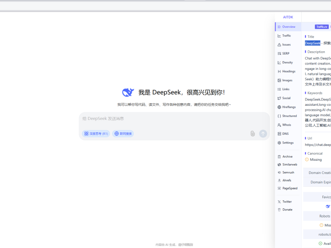Click the Robots row label
Viewport: 331px width, 248px height.
[325, 216]
